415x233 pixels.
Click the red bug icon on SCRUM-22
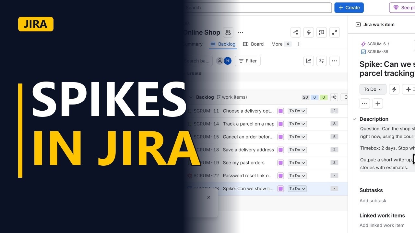click(x=190, y=176)
